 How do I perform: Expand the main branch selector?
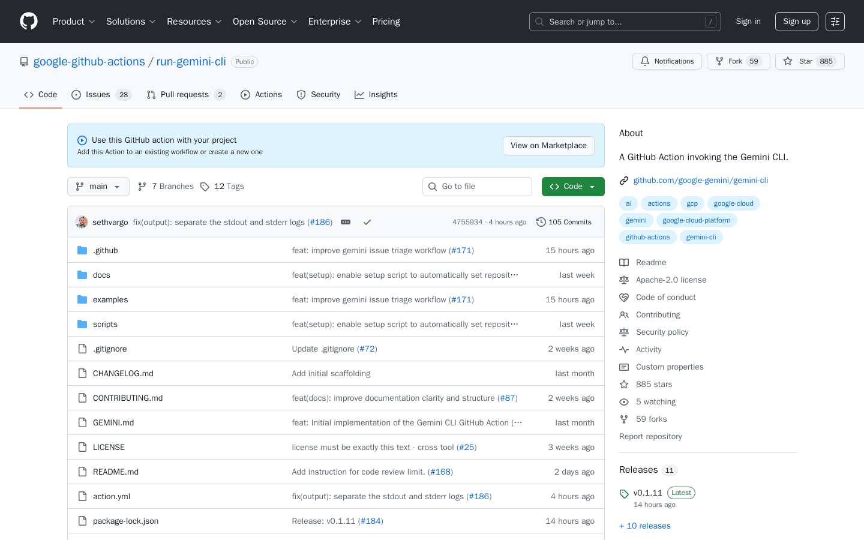click(98, 187)
